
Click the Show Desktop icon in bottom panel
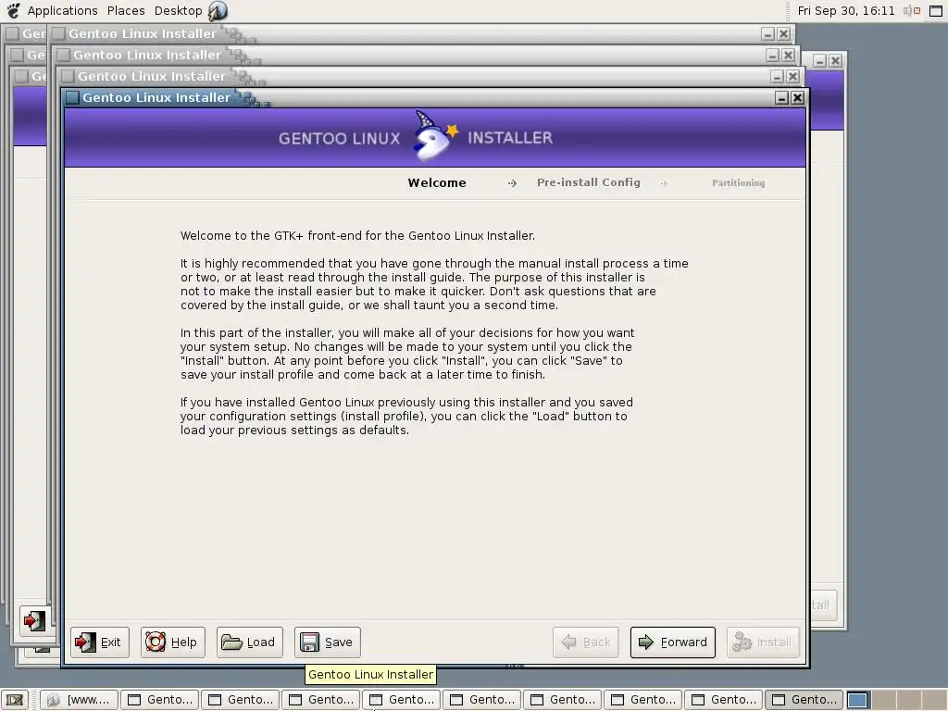click(x=15, y=700)
